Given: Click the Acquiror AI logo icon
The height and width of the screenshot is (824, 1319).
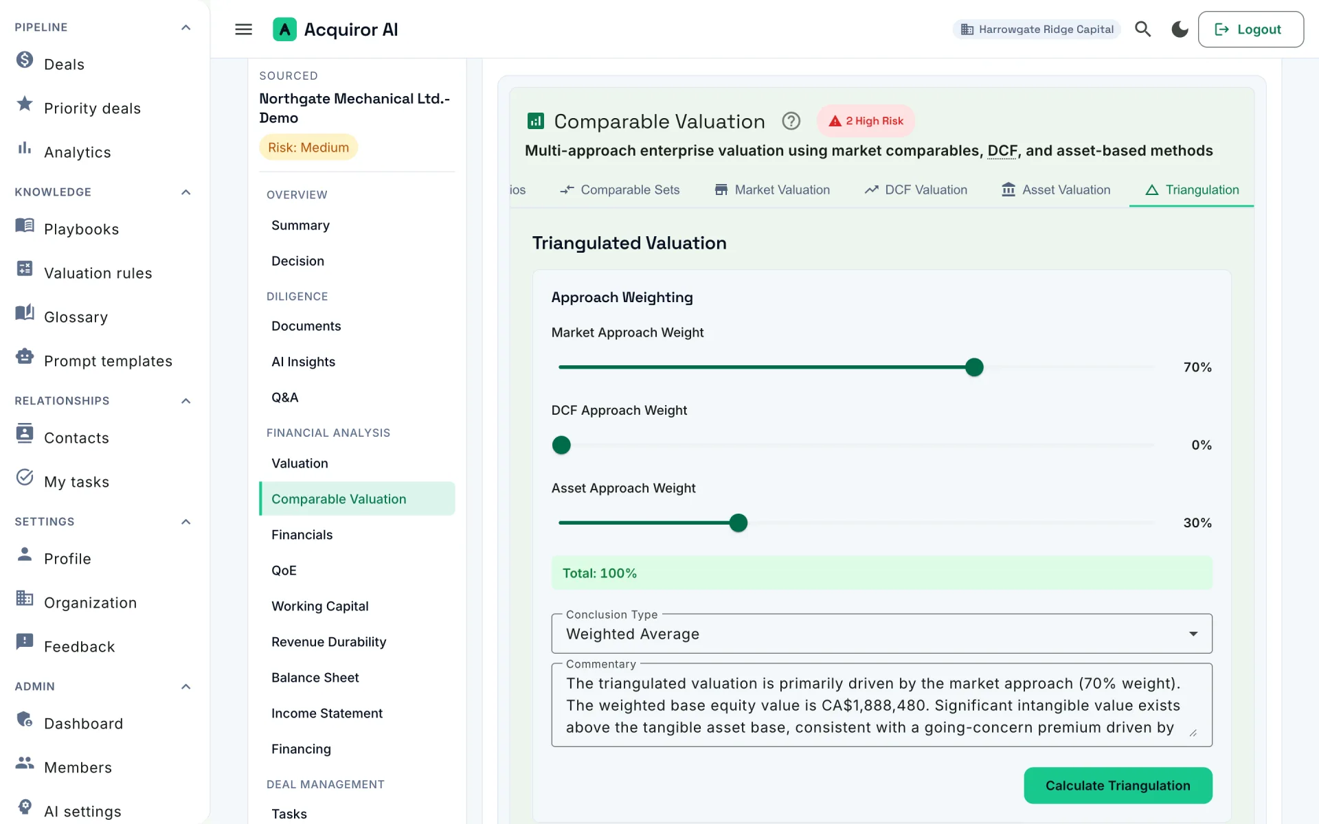Looking at the screenshot, I should (x=284, y=30).
